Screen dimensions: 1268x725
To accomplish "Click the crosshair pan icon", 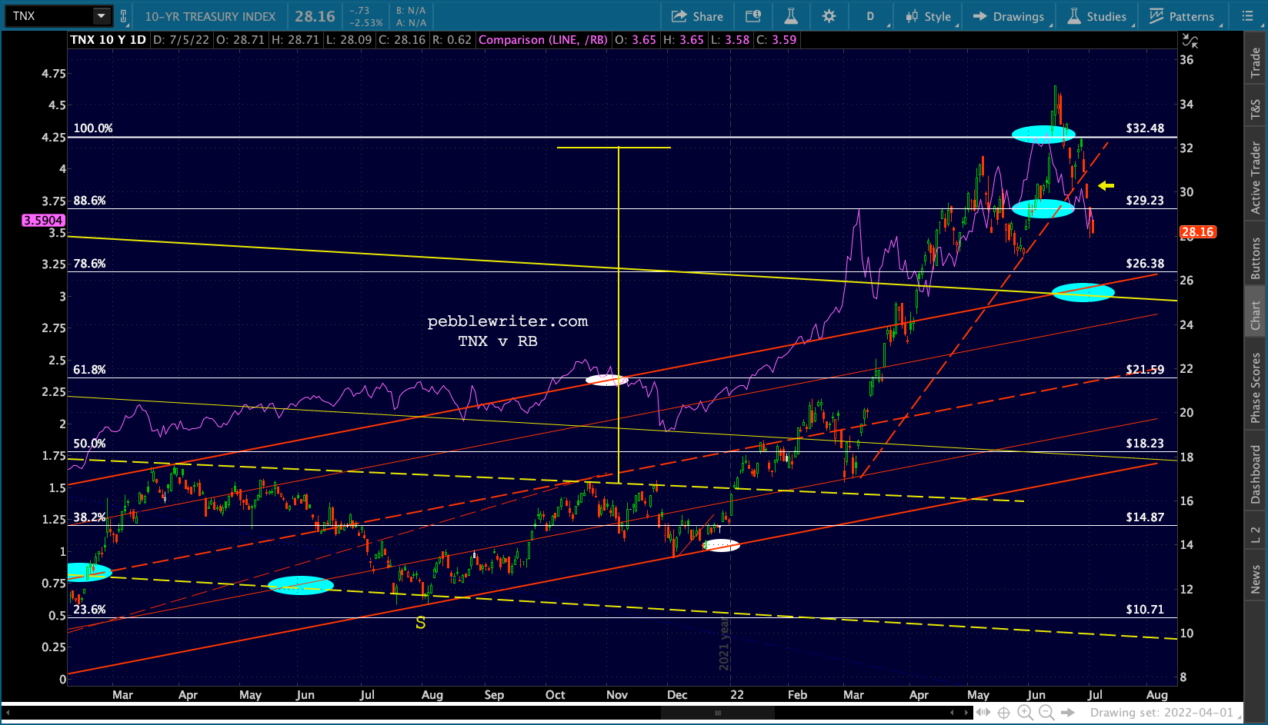I will (1004, 713).
